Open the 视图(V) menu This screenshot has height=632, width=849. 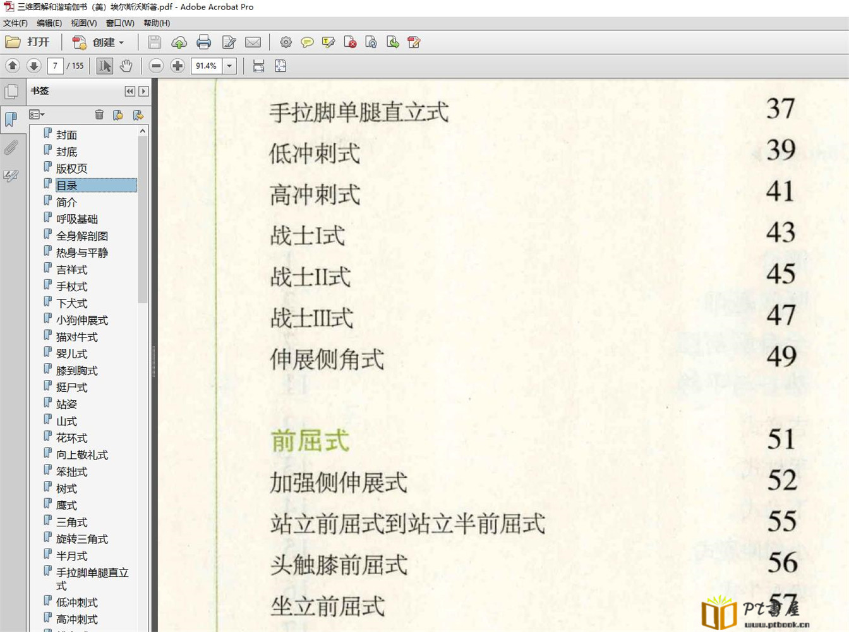(x=83, y=23)
